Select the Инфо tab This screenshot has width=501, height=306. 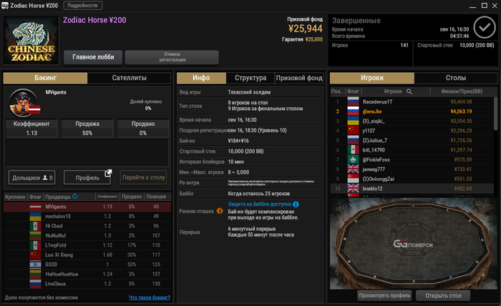click(x=201, y=78)
